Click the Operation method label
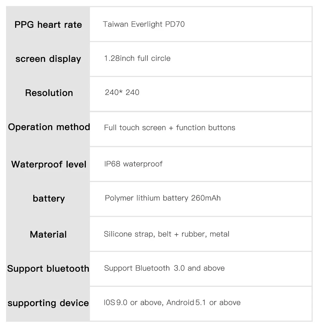The height and width of the screenshot is (330, 330). 49,127
